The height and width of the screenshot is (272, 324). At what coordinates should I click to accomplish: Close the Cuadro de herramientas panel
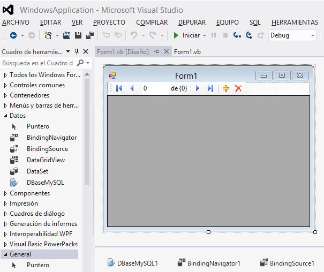pyautogui.click(x=86, y=51)
